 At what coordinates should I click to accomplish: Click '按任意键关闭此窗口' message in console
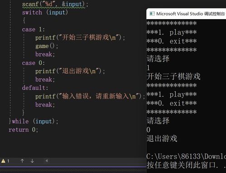point(186,165)
